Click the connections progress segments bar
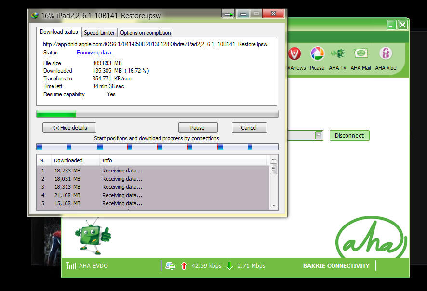 pos(157,147)
